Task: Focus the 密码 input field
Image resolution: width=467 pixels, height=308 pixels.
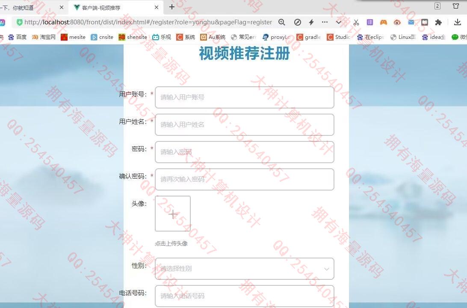Action: coord(245,152)
